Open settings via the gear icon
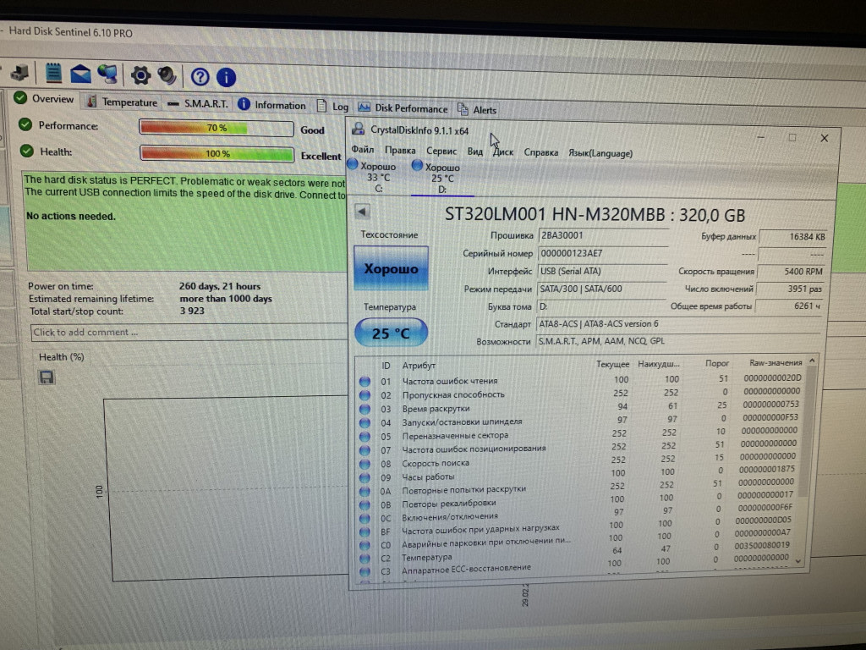This screenshot has height=650, width=866. click(x=141, y=75)
